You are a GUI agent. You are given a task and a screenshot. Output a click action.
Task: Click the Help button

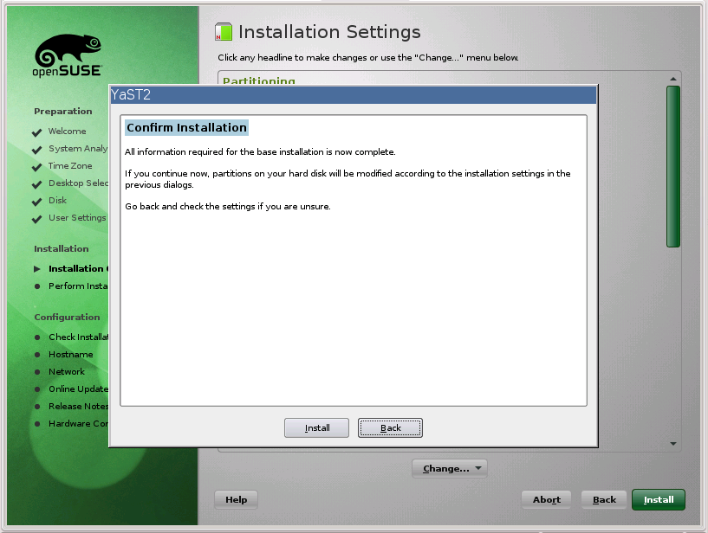pyautogui.click(x=236, y=499)
